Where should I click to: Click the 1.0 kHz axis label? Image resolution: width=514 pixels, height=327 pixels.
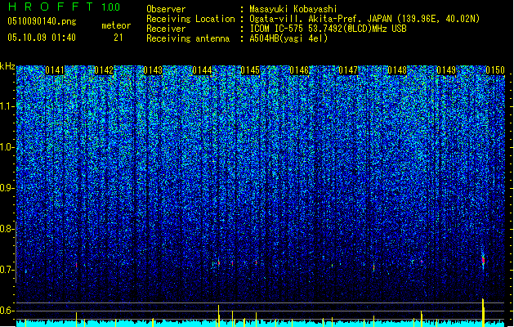[7, 147]
